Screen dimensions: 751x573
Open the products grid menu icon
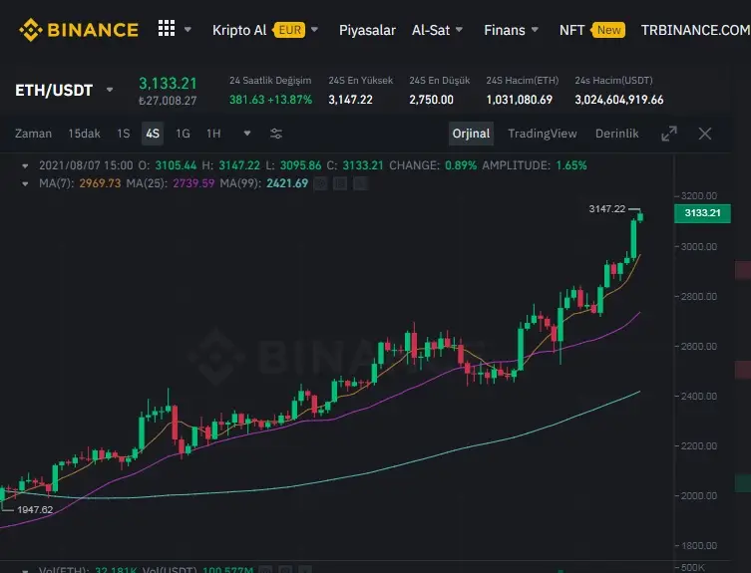point(167,28)
